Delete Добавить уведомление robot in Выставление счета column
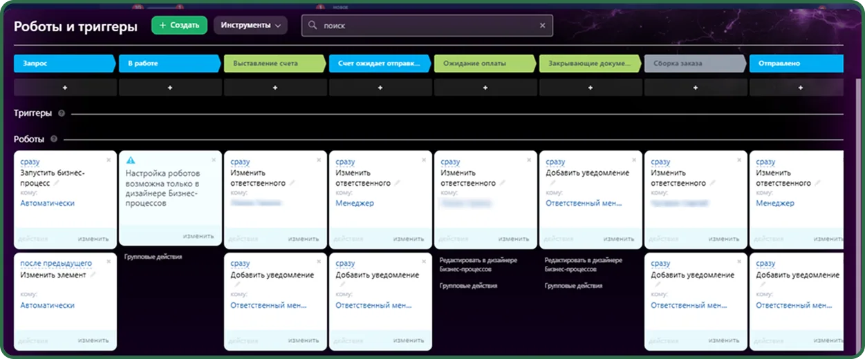Image resolution: width=865 pixels, height=359 pixels. pyautogui.click(x=319, y=262)
